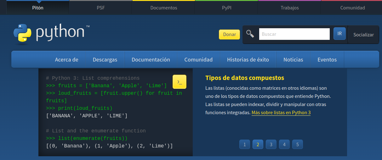This screenshot has height=160, width=382.
Task: Launch the interactive shell icon
Action: [x=180, y=82]
